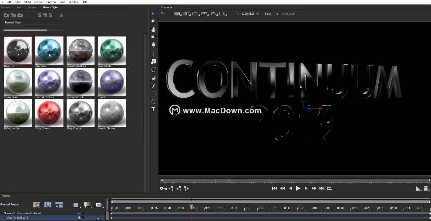
Task: Play the composition
Action: (298, 188)
